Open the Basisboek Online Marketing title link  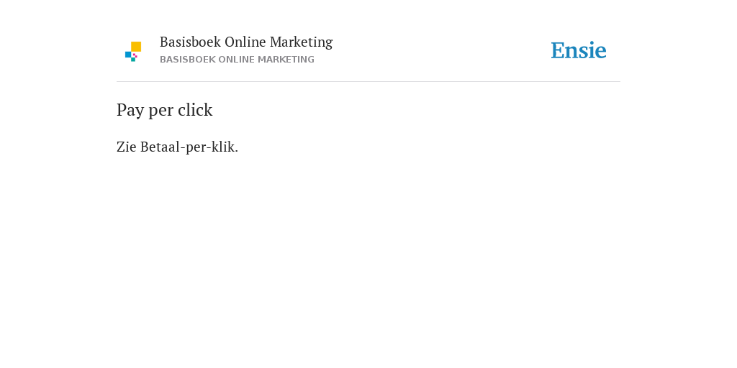pyautogui.click(x=246, y=42)
